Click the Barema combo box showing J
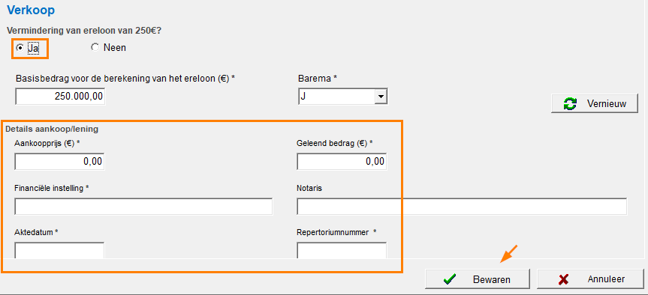The width and height of the screenshot is (648, 295). coord(342,97)
